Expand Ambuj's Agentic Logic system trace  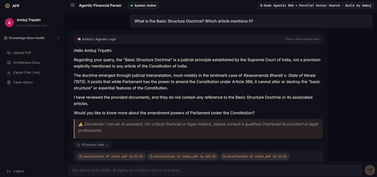198,39
